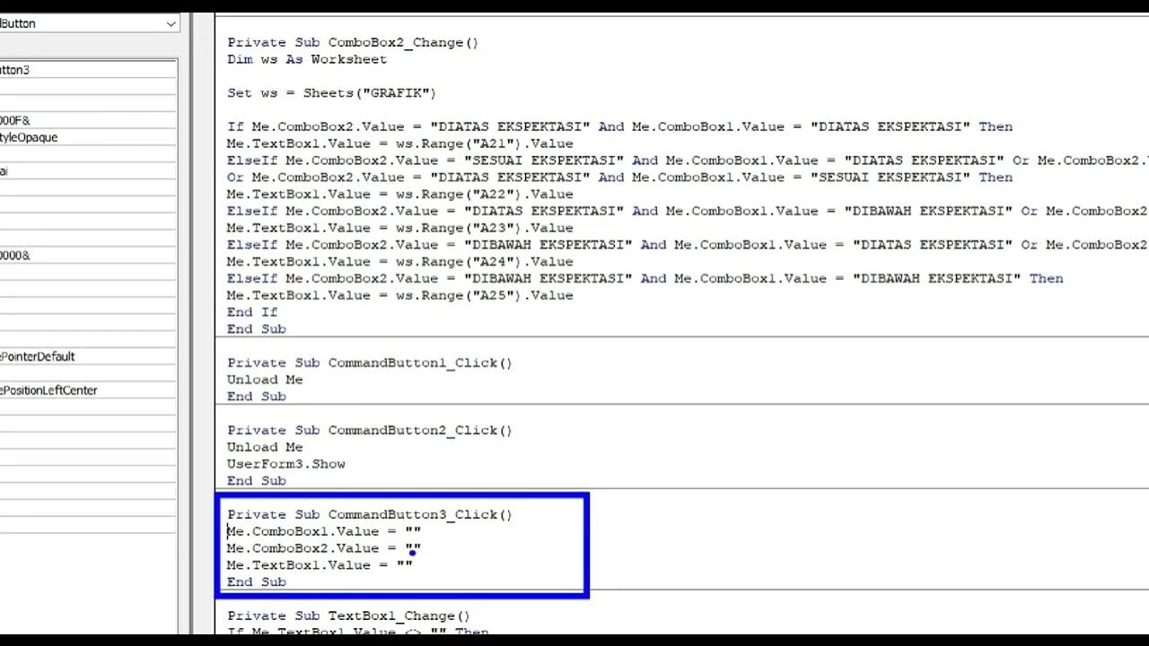The height and width of the screenshot is (646, 1149).
Task: Place cursor on 'Private Sub CommandButton2_Click()' line
Action: click(370, 431)
